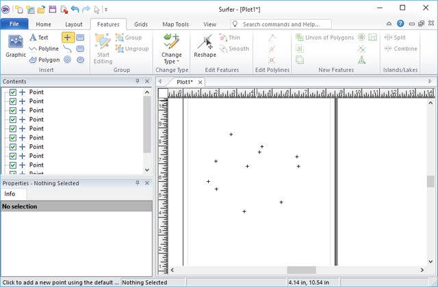Image resolution: width=438 pixels, height=287 pixels.
Task: Click the Split islands/lakes command
Action: pos(395,38)
